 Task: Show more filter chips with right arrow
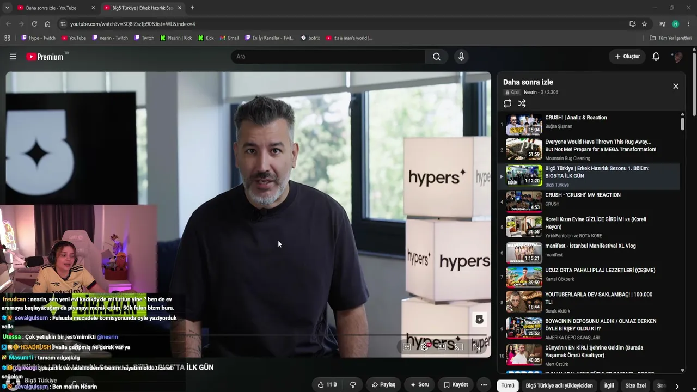677,386
